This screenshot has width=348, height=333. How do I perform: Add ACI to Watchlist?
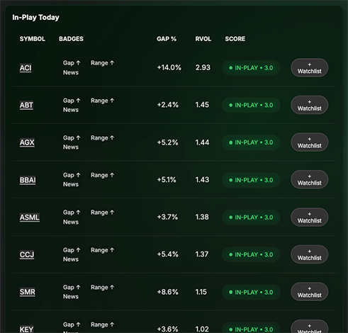tap(309, 68)
